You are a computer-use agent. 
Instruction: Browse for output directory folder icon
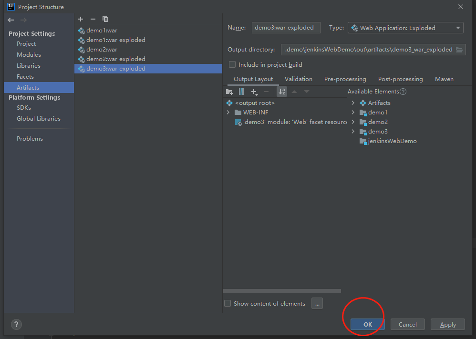[x=459, y=50]
